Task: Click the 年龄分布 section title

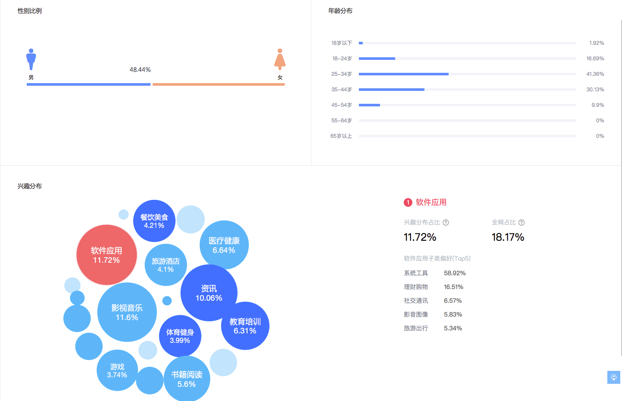Action: click(x=340, y=11)
